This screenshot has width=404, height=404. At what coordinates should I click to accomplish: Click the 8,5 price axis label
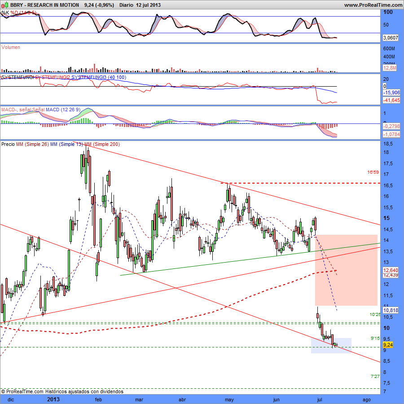tap(387, 361)
